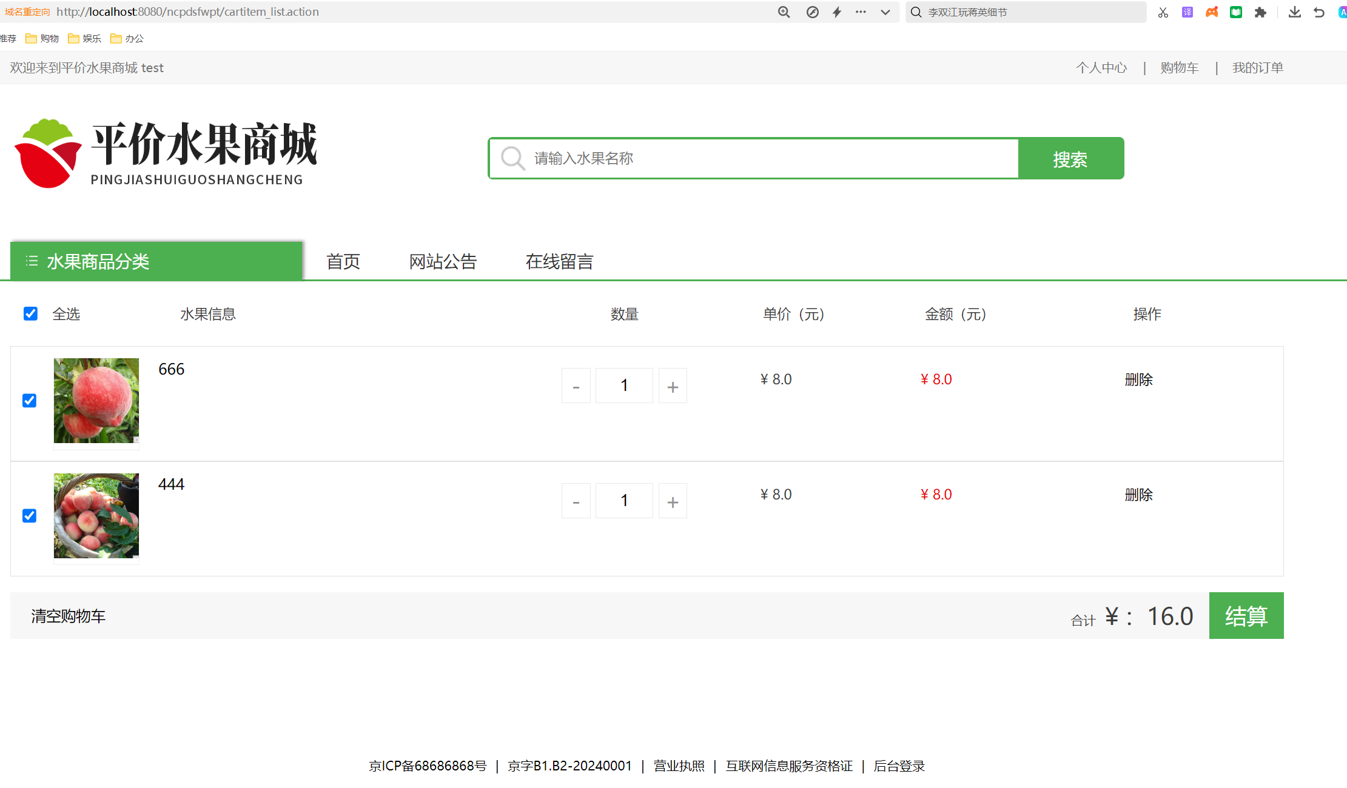The image size is (1347, 788).
Task: Click the green 结算 checkout button
Action: pos(1246,616)
